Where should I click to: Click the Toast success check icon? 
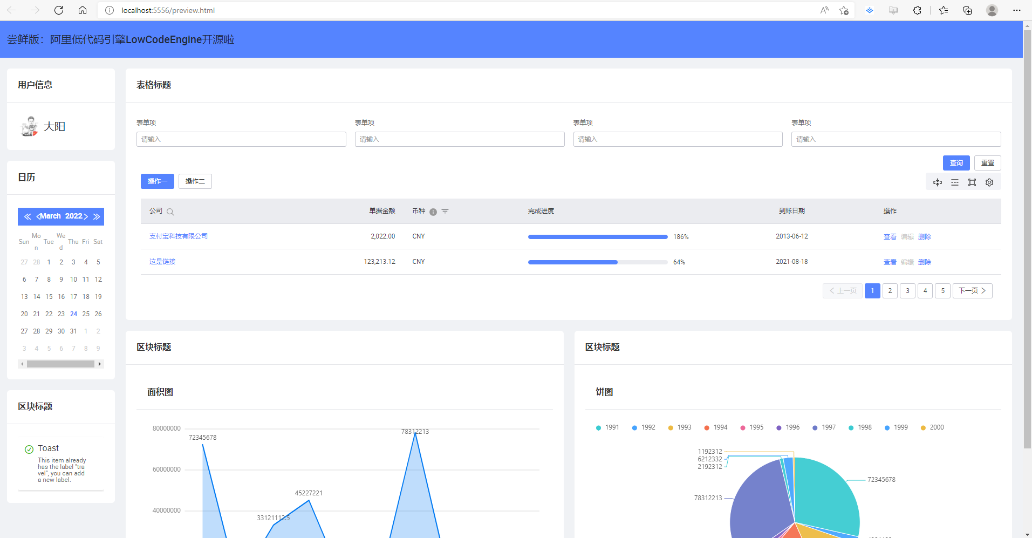(29, 449)
